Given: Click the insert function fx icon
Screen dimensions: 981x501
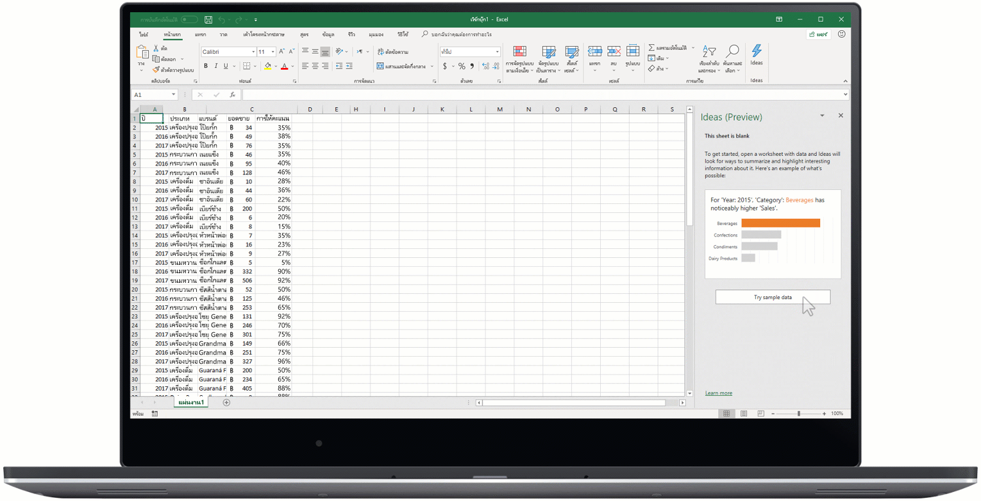Looking at the screenshot, I should coord(232,94).
